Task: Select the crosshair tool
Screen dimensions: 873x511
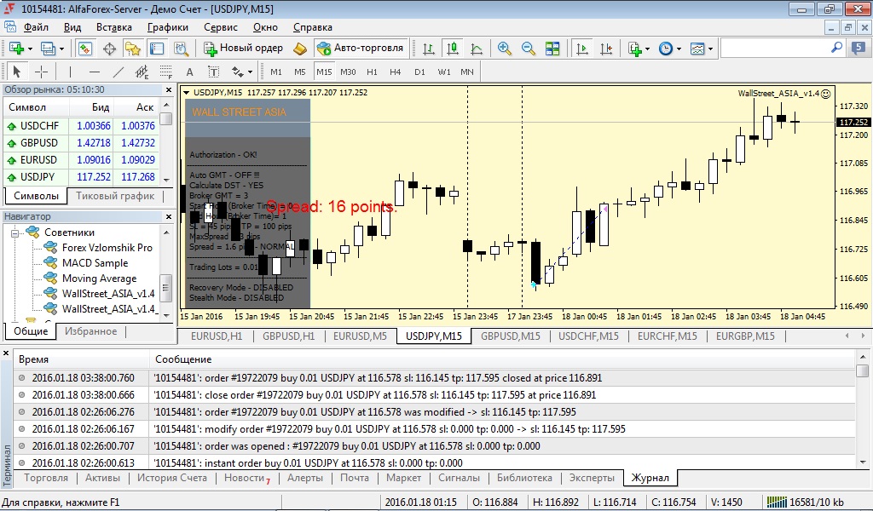Action: 41,72
